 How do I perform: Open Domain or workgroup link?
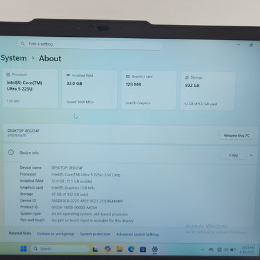pos(55,234)
